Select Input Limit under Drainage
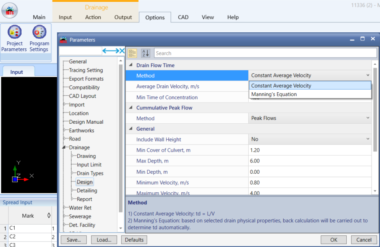The height and width of the screenshot is (247, 380). click(89, 165)
